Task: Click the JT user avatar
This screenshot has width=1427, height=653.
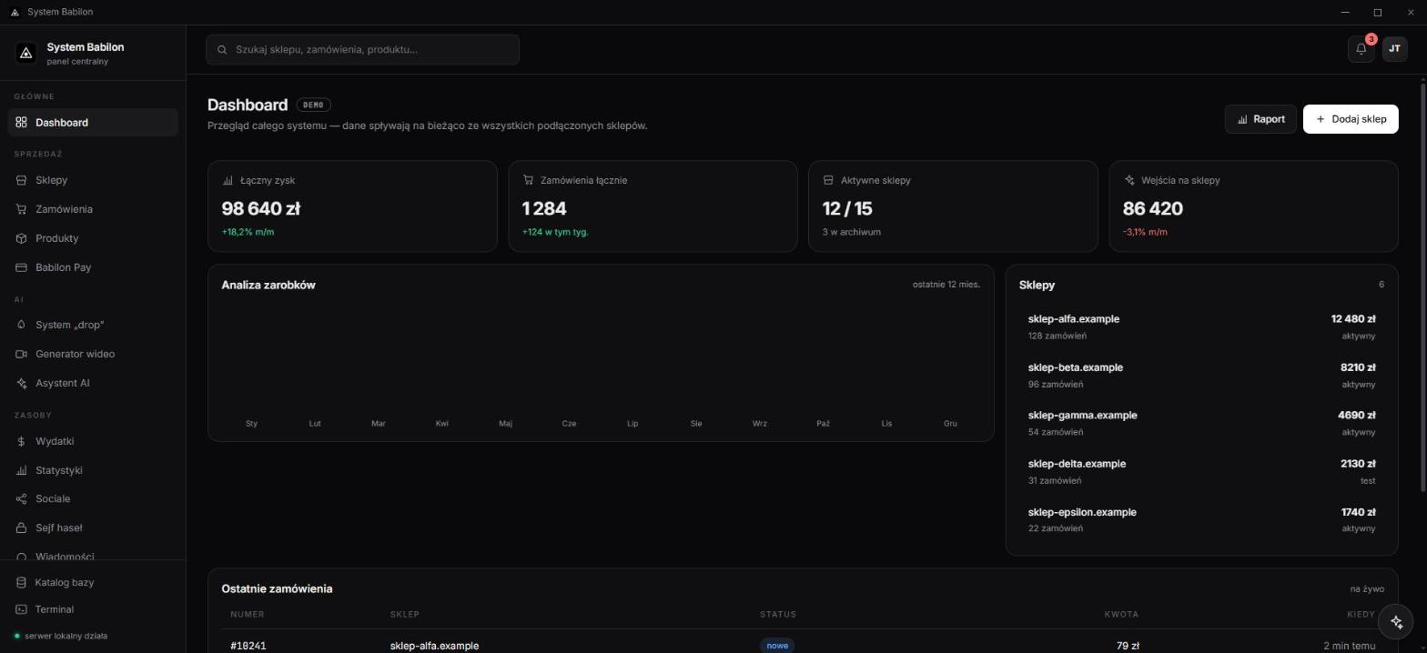Action: coord(1394,49)
